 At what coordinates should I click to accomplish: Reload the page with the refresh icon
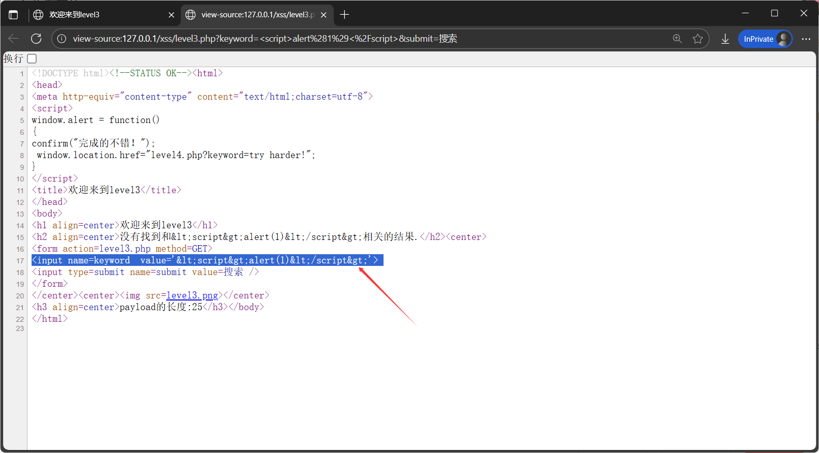coord(36,39)
